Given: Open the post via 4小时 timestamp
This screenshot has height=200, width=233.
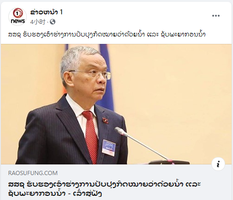Looking at the screenshot, I should 38,22.
